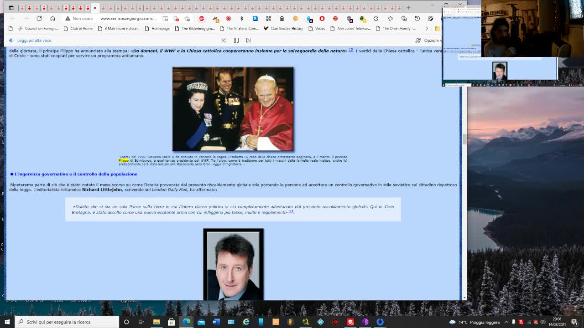Viewport: 584px width, 328px height.
Task: Open 'Council on Foreign...' bookmark
Action: point(38,28)
